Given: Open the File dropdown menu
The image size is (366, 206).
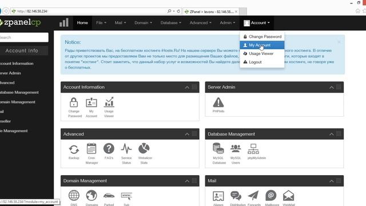Looking at the screenshot, I should [101, 23].
